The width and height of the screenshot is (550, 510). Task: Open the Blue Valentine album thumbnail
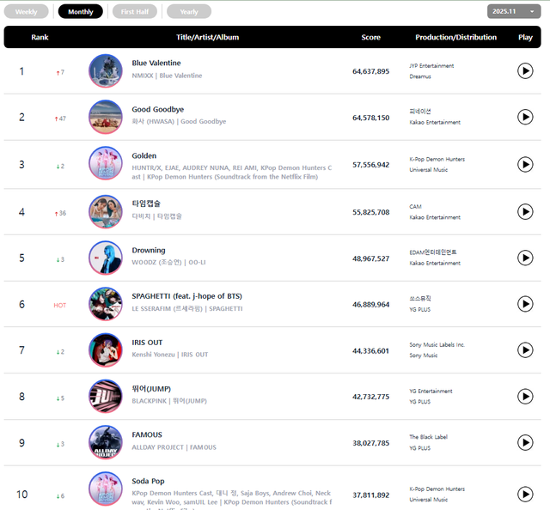(106, 70)
